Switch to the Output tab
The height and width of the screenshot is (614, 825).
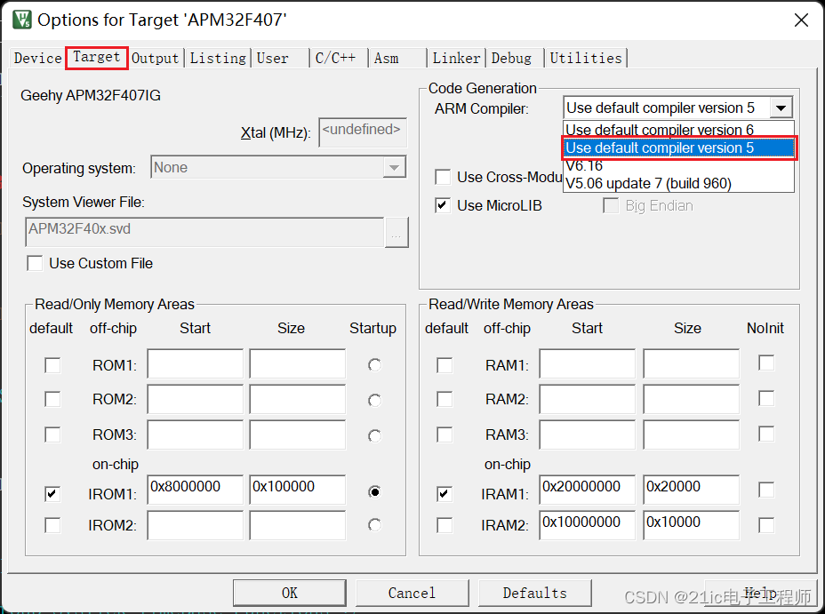(x=155, y=58)
